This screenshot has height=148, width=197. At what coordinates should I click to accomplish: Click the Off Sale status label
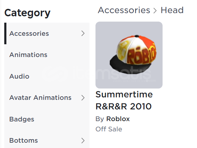109,129
